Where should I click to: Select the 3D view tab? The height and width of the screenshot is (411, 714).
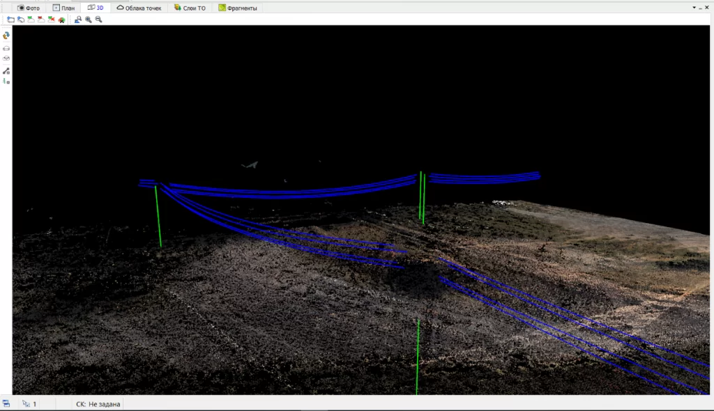96,8
